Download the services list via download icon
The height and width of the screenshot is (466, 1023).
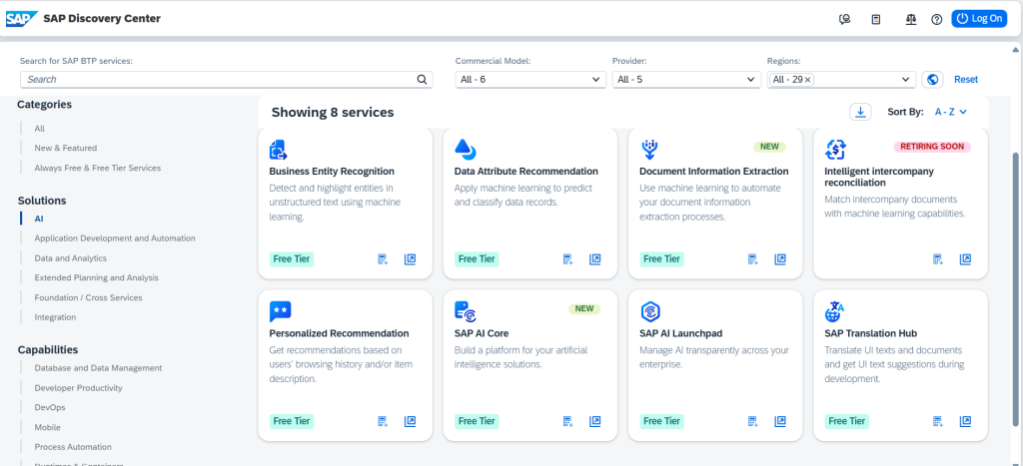pyautogui.click(x=859, y=113)
